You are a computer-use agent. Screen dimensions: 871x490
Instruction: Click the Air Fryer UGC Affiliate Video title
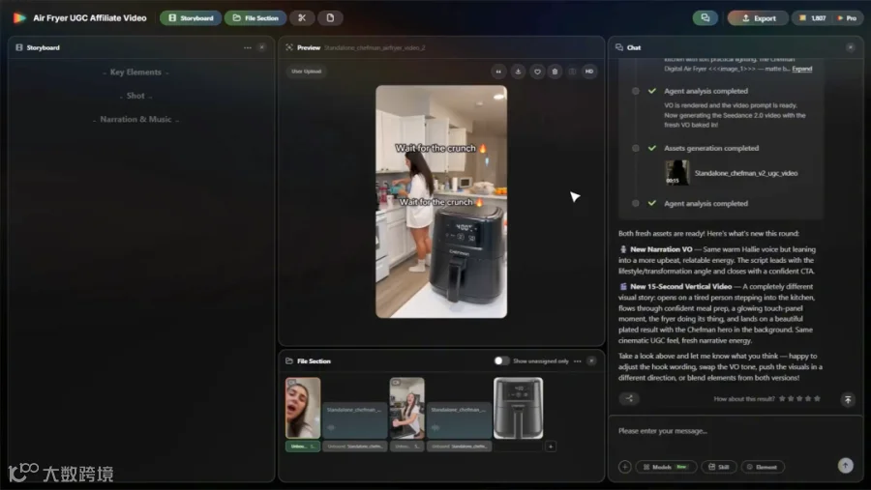tap(90, 17)
